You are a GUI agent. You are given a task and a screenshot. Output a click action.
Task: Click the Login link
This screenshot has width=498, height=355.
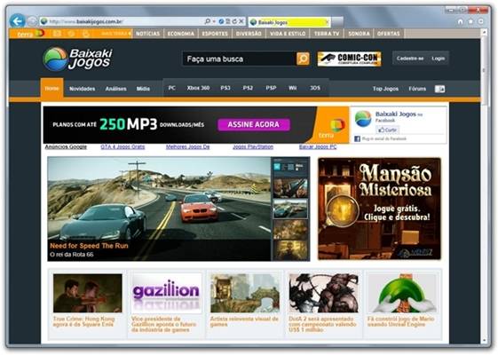(x=438, y=59)
